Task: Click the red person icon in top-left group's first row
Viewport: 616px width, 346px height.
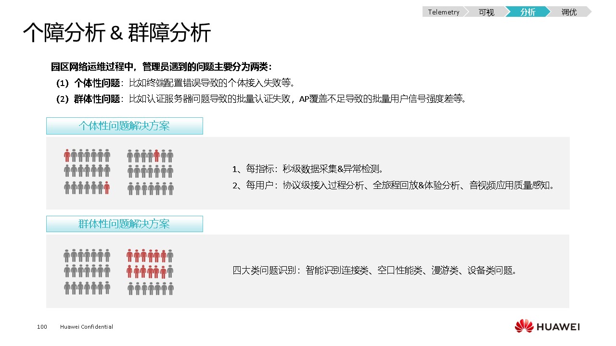Action: coord(67,156)
